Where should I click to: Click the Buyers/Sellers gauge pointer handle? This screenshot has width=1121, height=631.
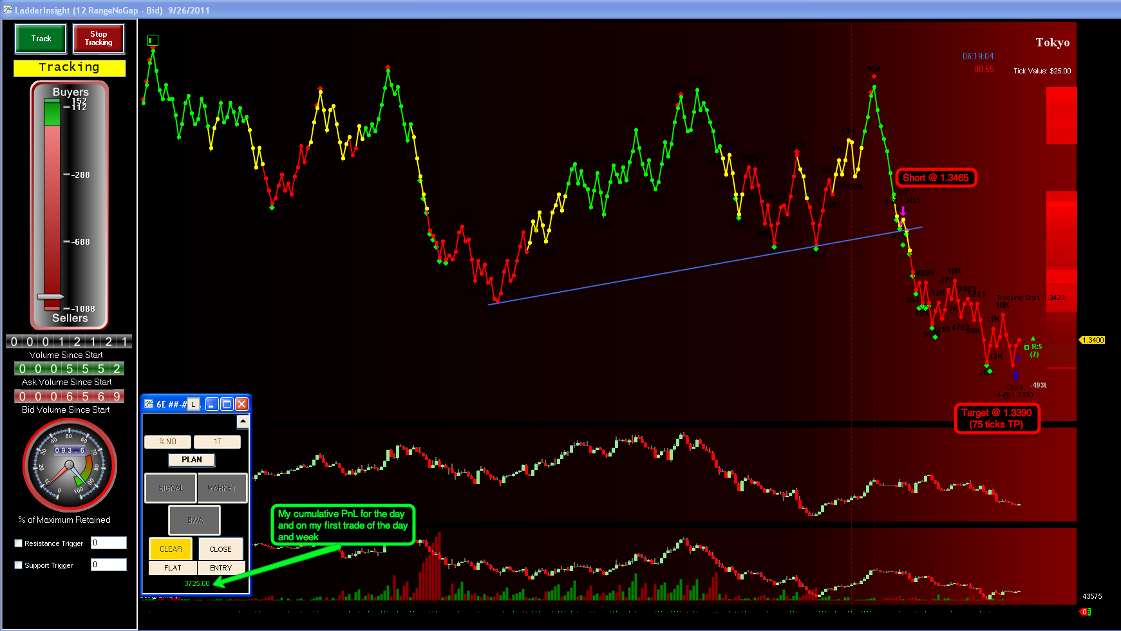50,297
